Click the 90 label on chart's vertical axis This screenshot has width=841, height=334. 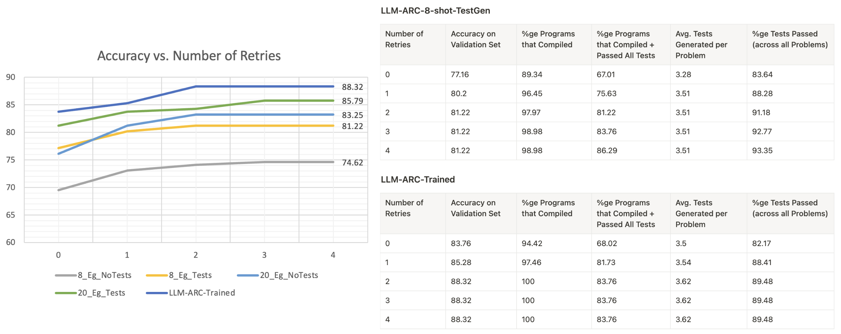[x=11, y=77]
